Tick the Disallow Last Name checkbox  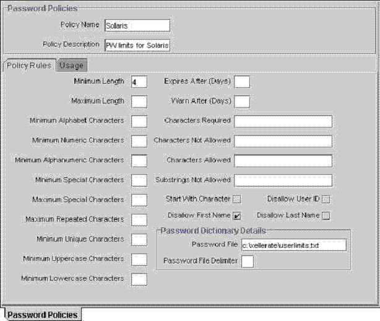point(326,216)
